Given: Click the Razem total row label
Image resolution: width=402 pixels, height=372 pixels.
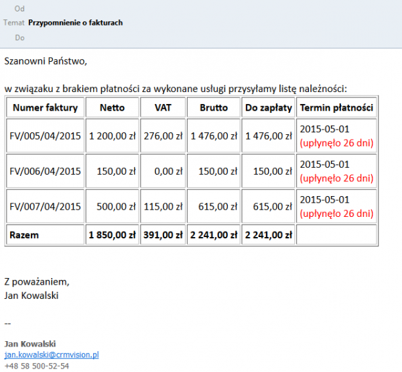Looking at the screenshot, I should (25, 235).
